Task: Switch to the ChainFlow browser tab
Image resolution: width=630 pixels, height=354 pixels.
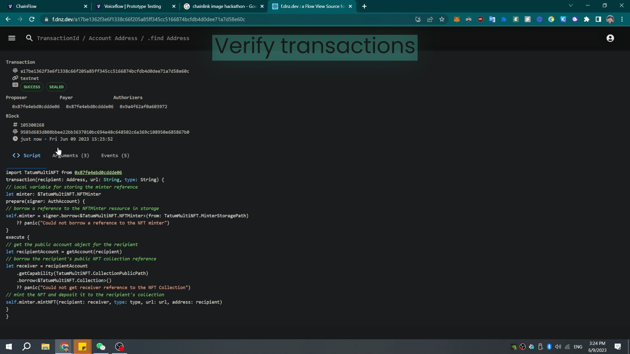Action: point(46,6)
